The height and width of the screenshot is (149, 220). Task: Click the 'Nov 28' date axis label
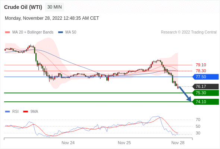[x=178, y=143]
